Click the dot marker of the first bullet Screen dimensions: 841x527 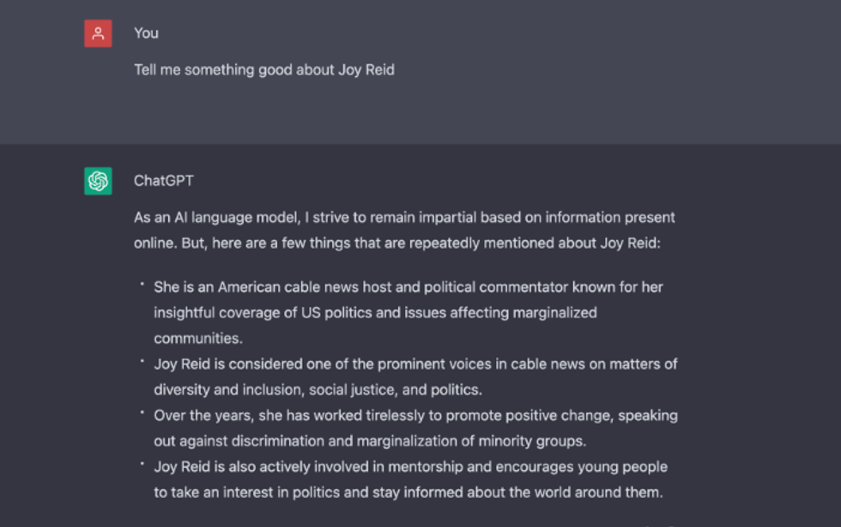pyautogui.click(x=142, y=283)
